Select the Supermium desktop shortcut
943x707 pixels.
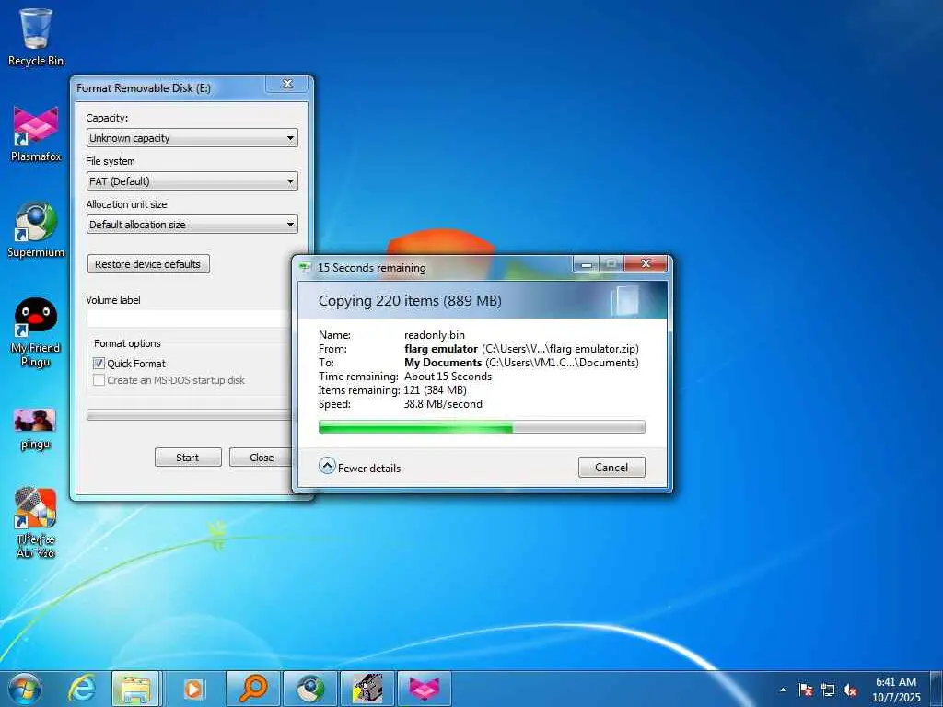click(x=36, y=229)
